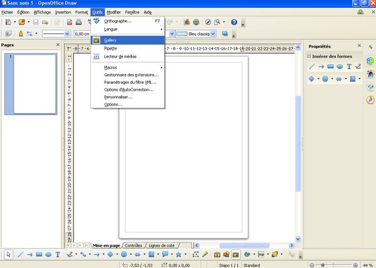
Task: Open Lecteur de médias from Outils menu
Action: point(128,56)
